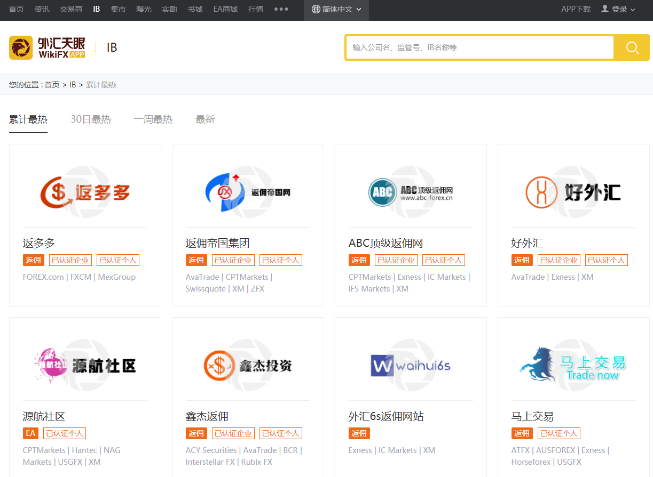
Task: Click broker text Exness | IC Markets | XM
Action: (x=391, y=450)
